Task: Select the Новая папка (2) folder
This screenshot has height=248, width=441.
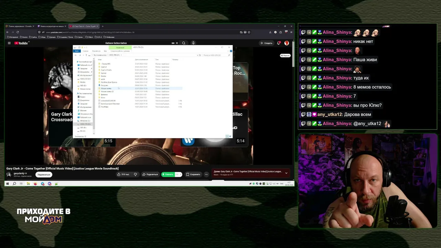Action: 107,91
